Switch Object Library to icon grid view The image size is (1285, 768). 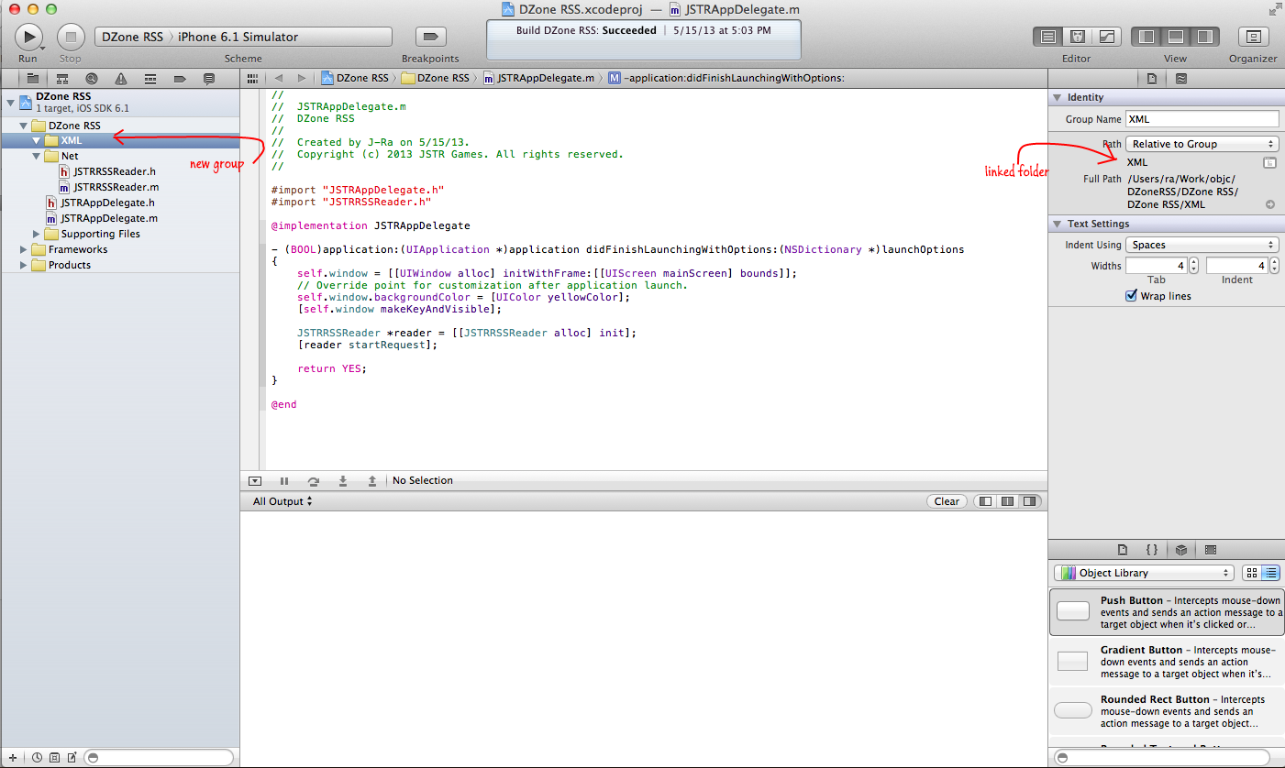tap(1251, 573)
